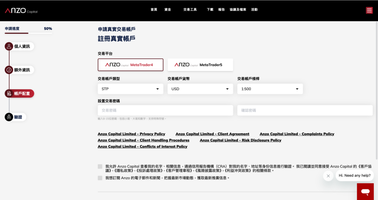Click the 驗證 lock step icon
Viewport: 378px width, 200px height.
tap(9, 117)
